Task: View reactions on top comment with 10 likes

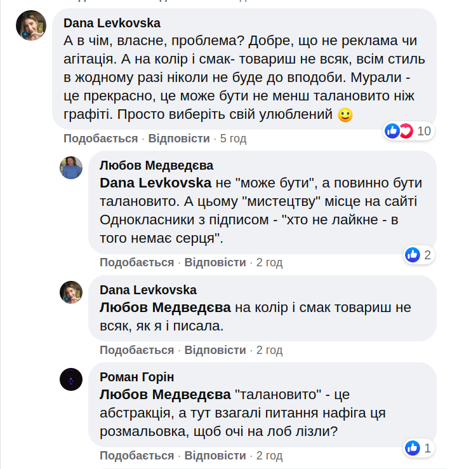Action: pyautogui.click(x=408, y=132)
